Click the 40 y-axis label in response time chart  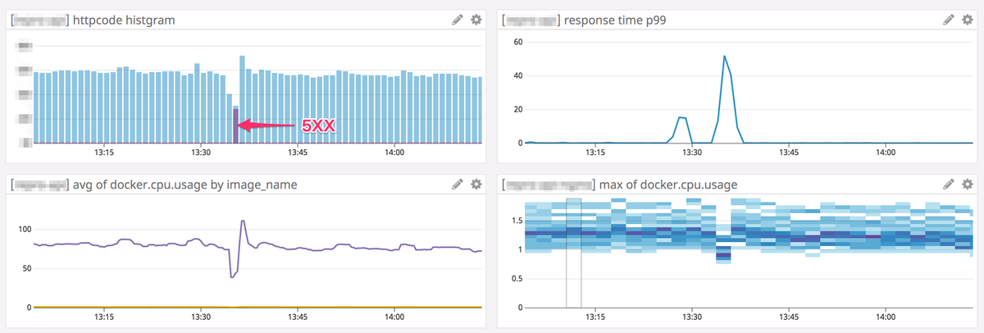(517, 75)
